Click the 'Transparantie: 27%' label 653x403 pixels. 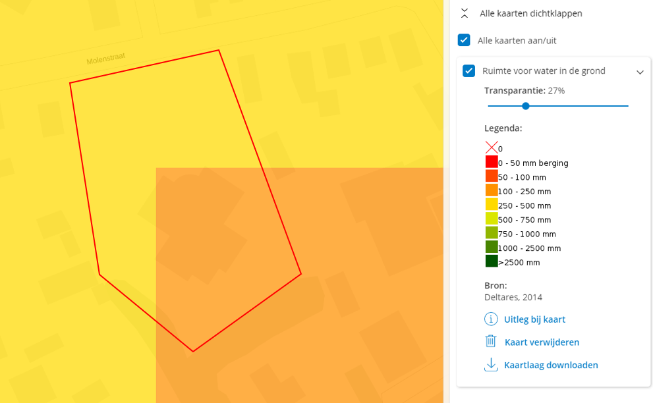(x=525, y=91)
